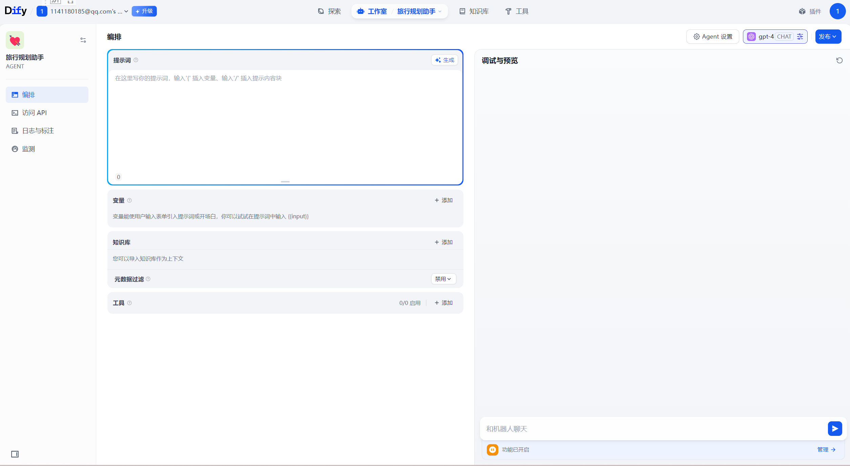
Task: Open the 禁用 metadata filter dropdown
Action: click(x=443, y=279)
